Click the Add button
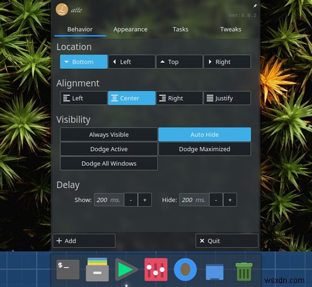The height and width of the screenshot is (287, 312). tap(84, 241)
